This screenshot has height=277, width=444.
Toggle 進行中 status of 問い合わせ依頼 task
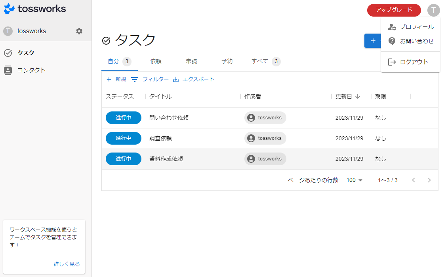click(123, 118)
